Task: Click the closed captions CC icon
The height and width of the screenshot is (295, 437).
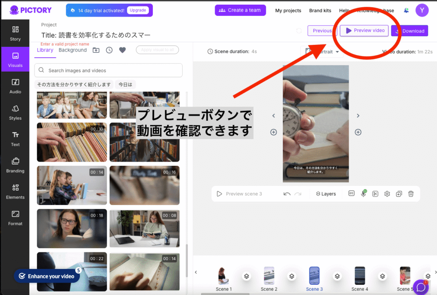Action: (x=352, y=194)
